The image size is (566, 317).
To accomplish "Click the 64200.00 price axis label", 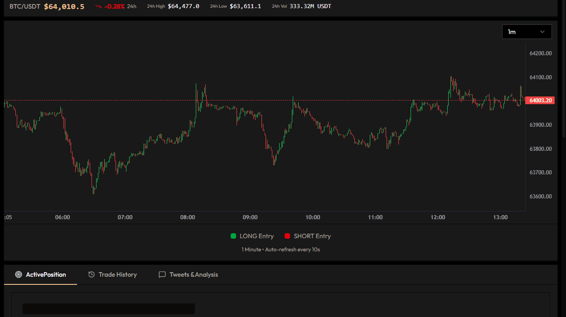I will tap(541, 53).
